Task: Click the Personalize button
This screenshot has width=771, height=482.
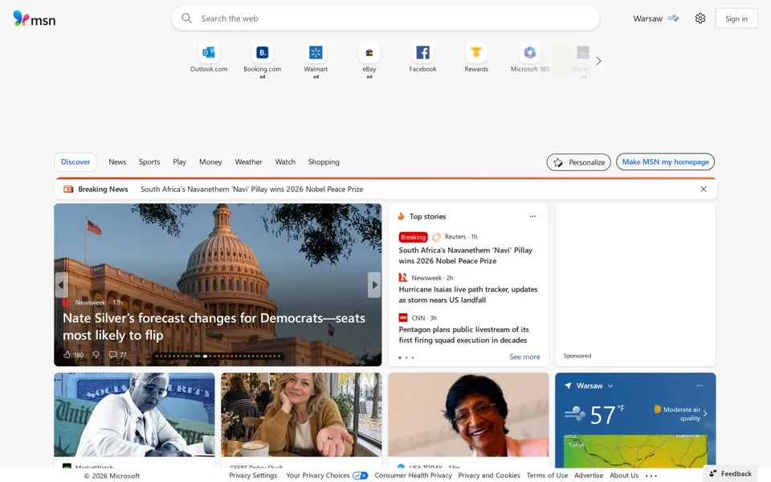Action: pos(579,162)
